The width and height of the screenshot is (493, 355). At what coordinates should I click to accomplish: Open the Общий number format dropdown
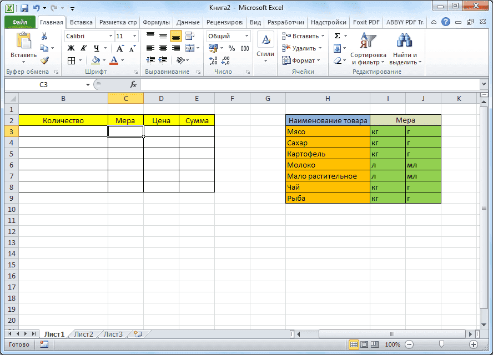(x=247, y=35)
